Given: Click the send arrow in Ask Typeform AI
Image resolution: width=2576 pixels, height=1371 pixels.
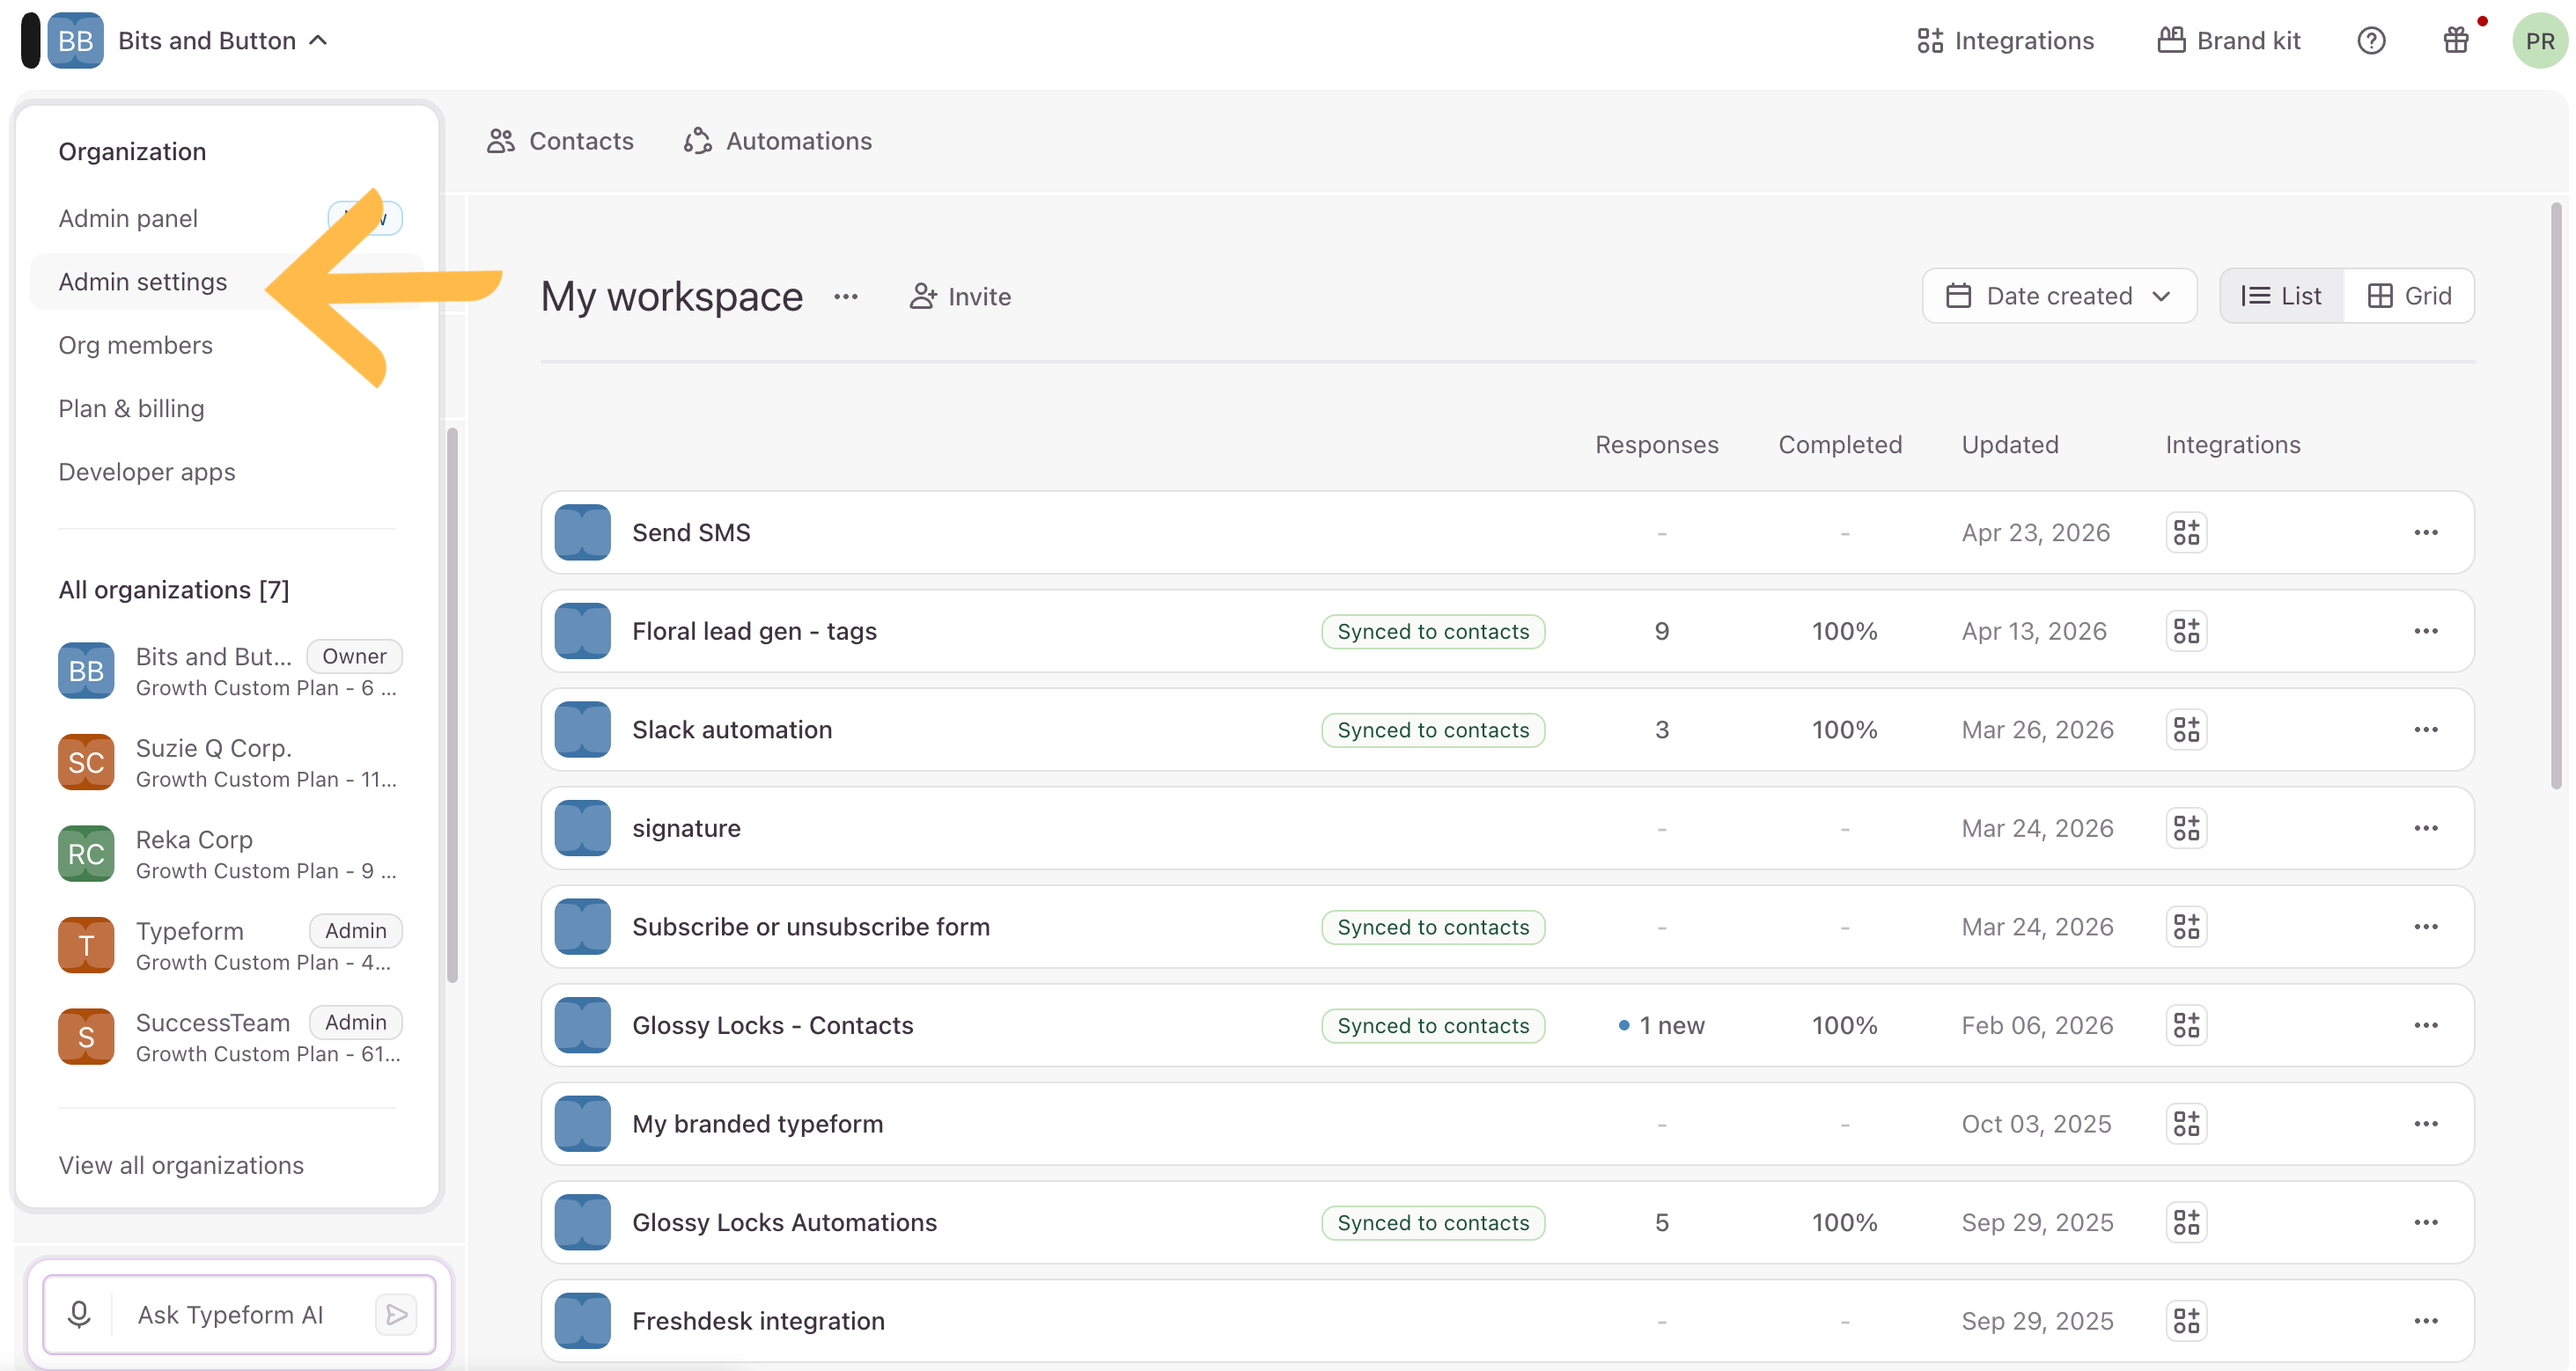Looking at the screenshot, I should pos(397,1314).
